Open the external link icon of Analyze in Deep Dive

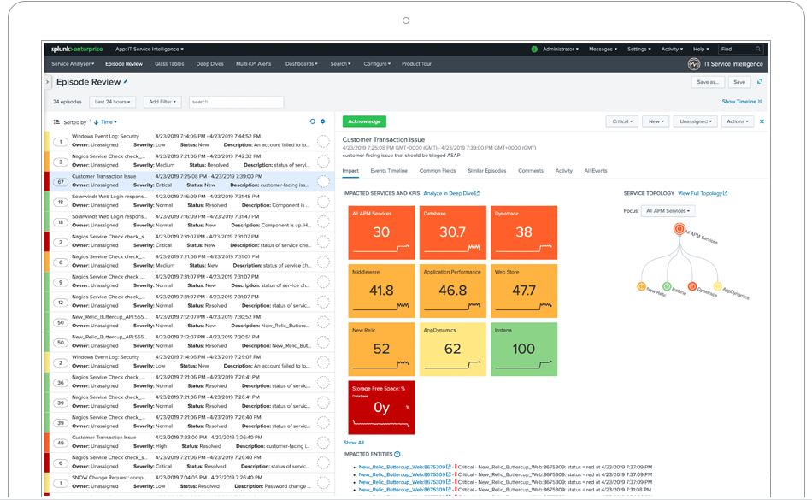(477, 193)
